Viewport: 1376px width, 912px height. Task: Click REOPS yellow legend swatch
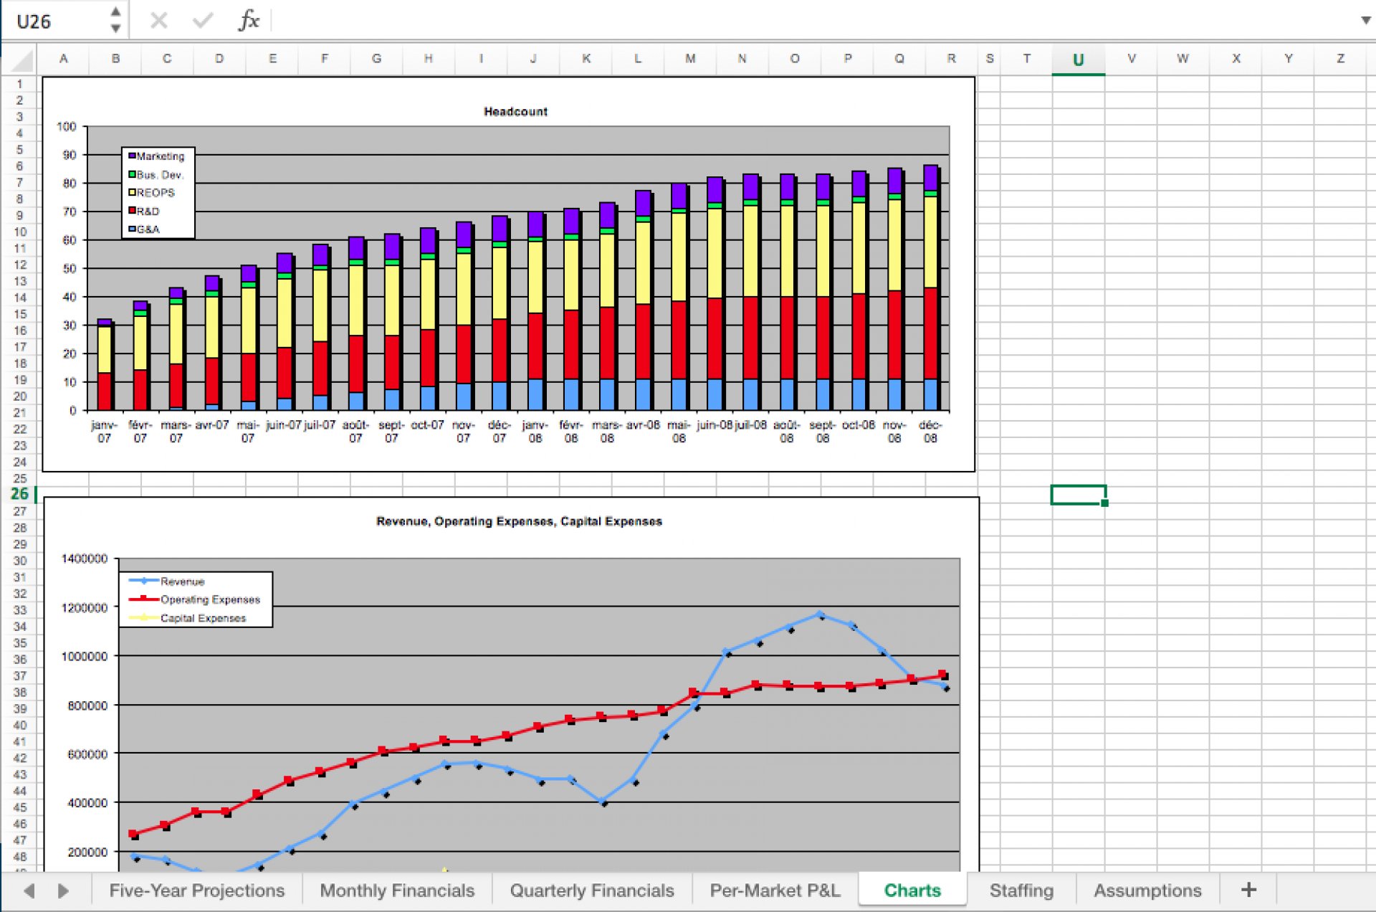tap(132, 192)
